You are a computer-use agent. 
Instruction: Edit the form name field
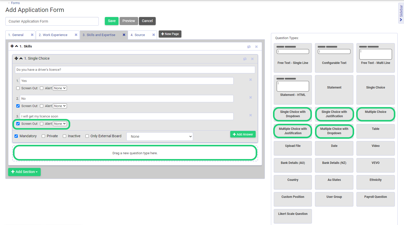pyautogui.click(x=52, y=21)
